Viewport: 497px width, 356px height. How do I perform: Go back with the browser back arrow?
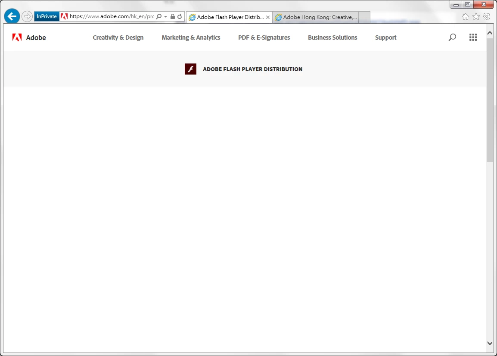coord(12,16)
